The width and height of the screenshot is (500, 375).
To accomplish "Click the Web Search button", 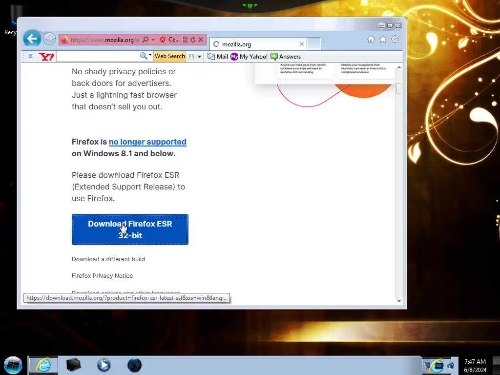I will pyautogui.click(x=169, y=56).
